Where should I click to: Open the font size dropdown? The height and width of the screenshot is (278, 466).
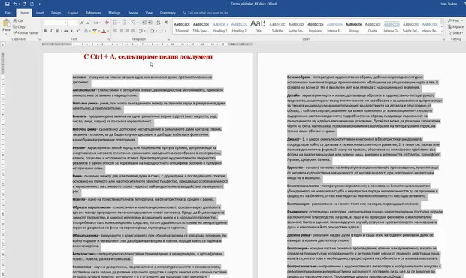(77, 23)
